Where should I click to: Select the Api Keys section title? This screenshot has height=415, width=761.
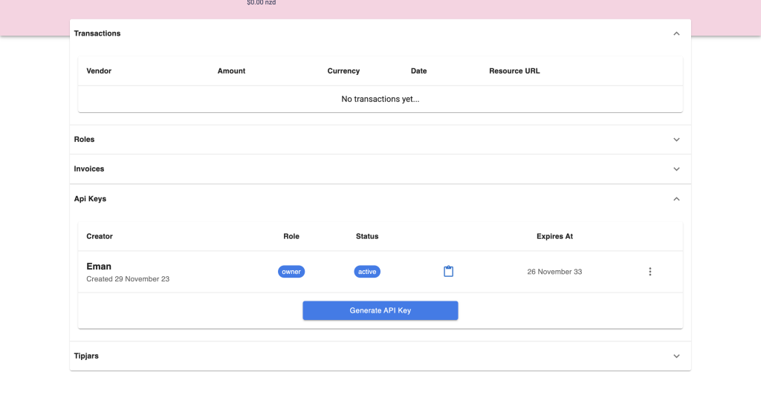[90, 199]
